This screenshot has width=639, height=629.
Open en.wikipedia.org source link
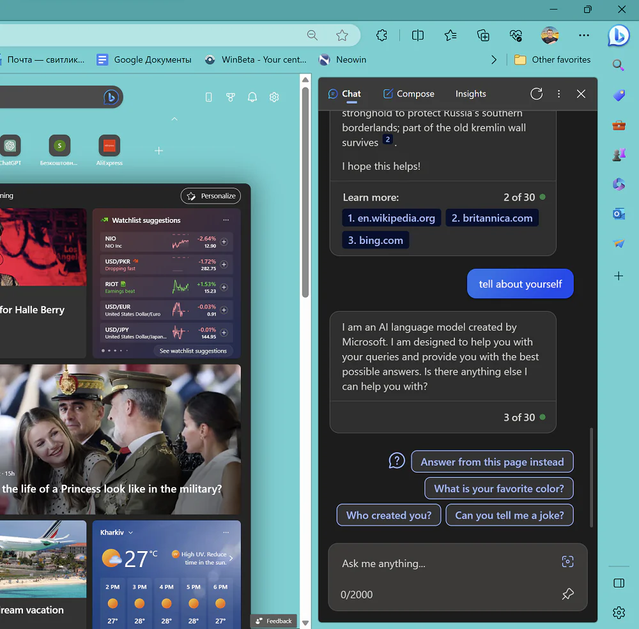click(391, 218)
